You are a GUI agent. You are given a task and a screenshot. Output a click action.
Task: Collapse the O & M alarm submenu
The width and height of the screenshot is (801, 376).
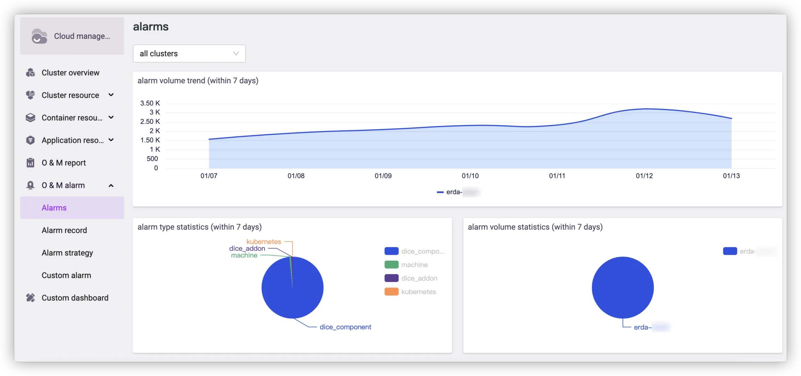tap(111, 185)
